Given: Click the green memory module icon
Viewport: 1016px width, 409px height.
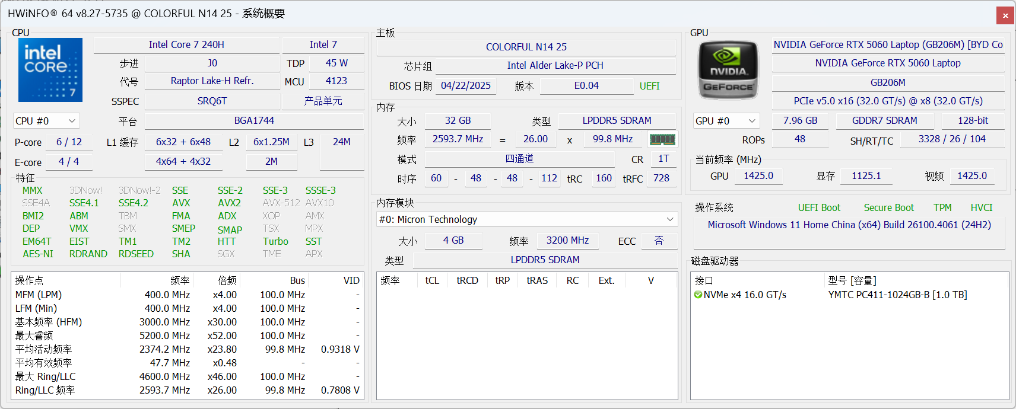Looking at the screenshot, I should [662, 139].
